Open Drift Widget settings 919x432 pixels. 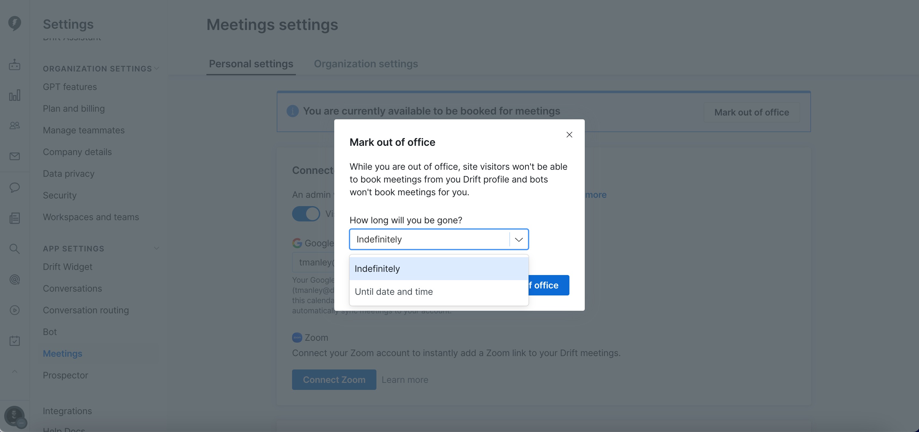click(x=67, y=267)
